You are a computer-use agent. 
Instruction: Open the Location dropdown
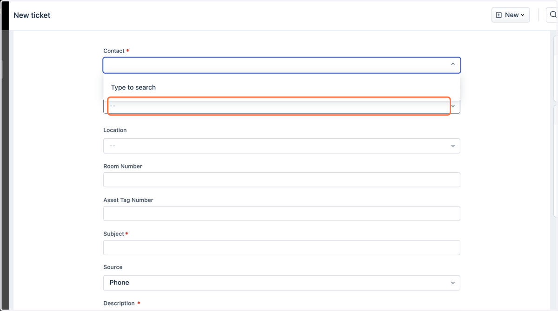(x=282, y=146)
